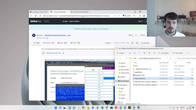196x110 pixels.
Task: Open the Сортировать (Sort) dropdown
Action: coord(164,53)
